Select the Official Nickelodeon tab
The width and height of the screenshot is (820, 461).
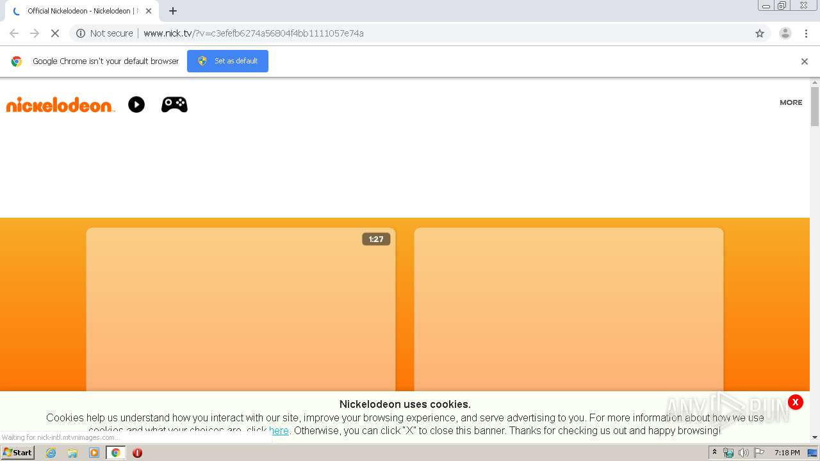pos(82,11)
